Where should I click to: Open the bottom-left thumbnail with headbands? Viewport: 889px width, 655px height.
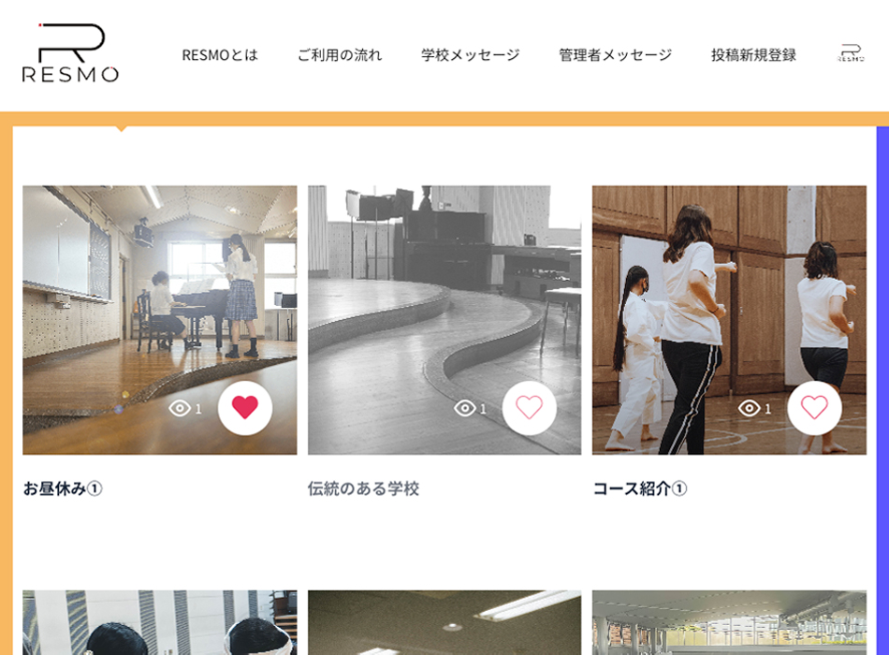click(x=160, y=622)
